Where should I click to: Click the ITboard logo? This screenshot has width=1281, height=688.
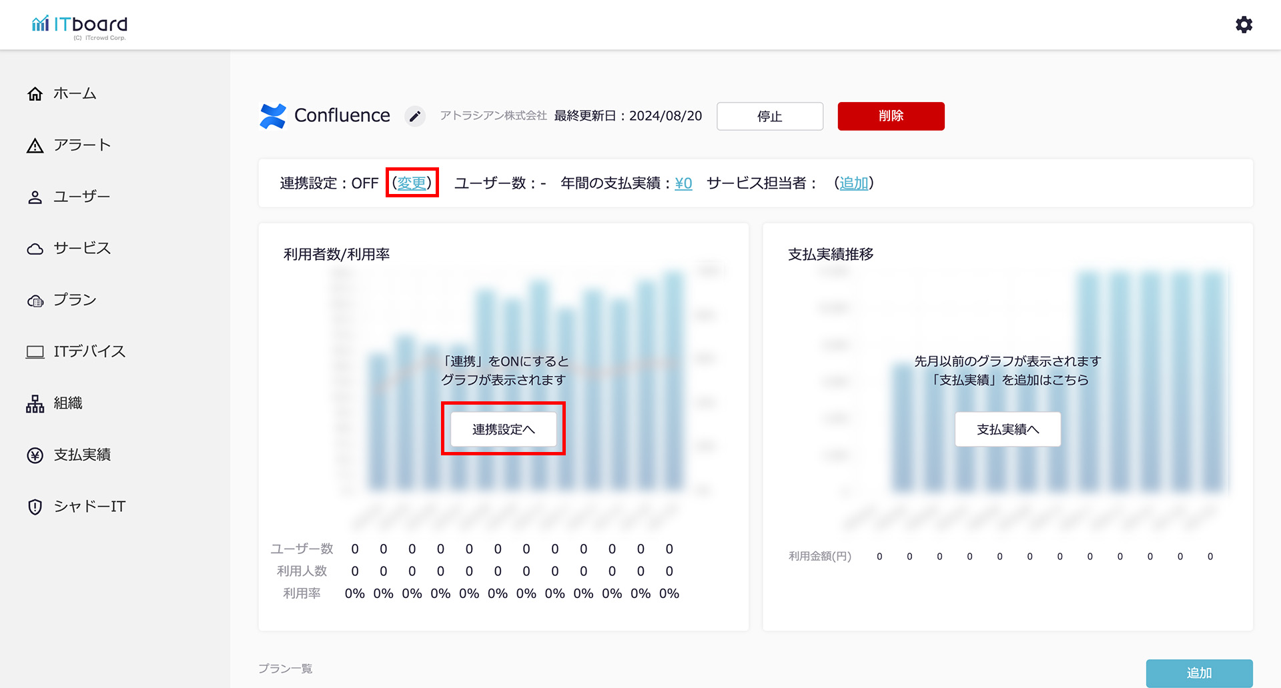coord(79,26)
